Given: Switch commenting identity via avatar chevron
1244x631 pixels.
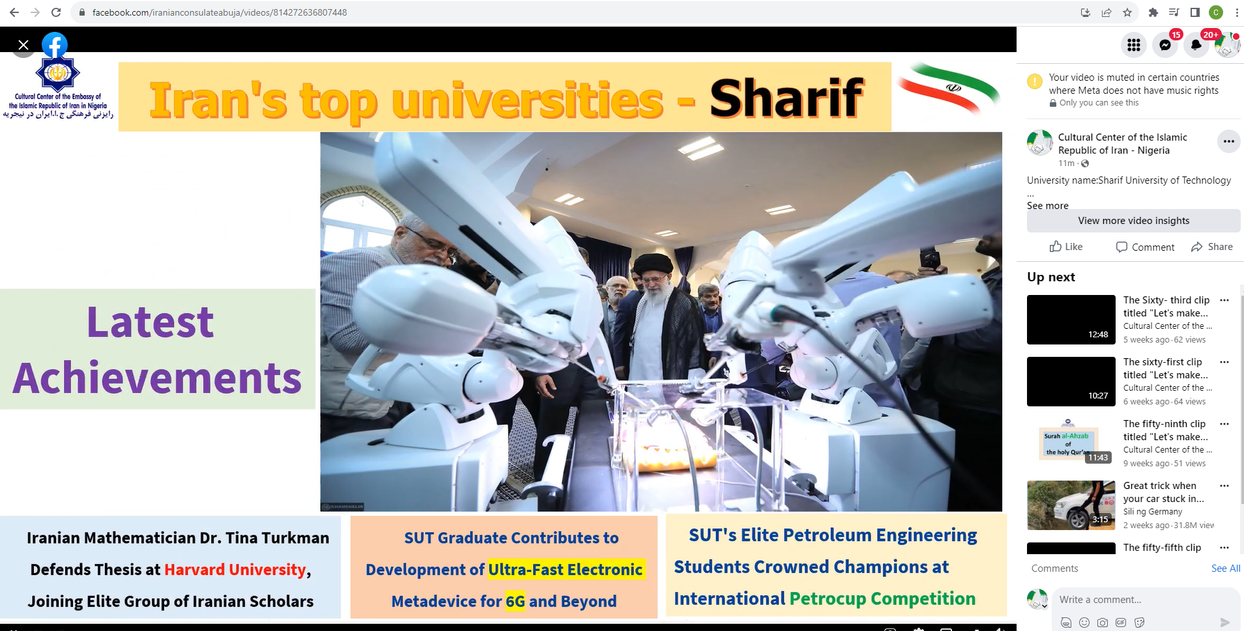Looking at the screenshot, I should [1045, 606].
